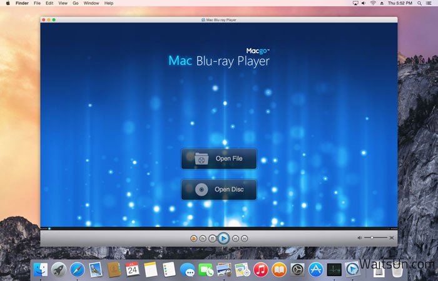This screenshot has width=438, height=281.
Task: Open the Window menu in menu bar
Action: pos(91,3)
